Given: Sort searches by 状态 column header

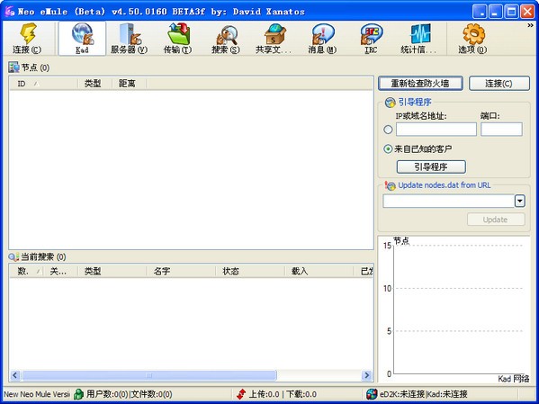Looking at the screenshot, I should [250, 271].
